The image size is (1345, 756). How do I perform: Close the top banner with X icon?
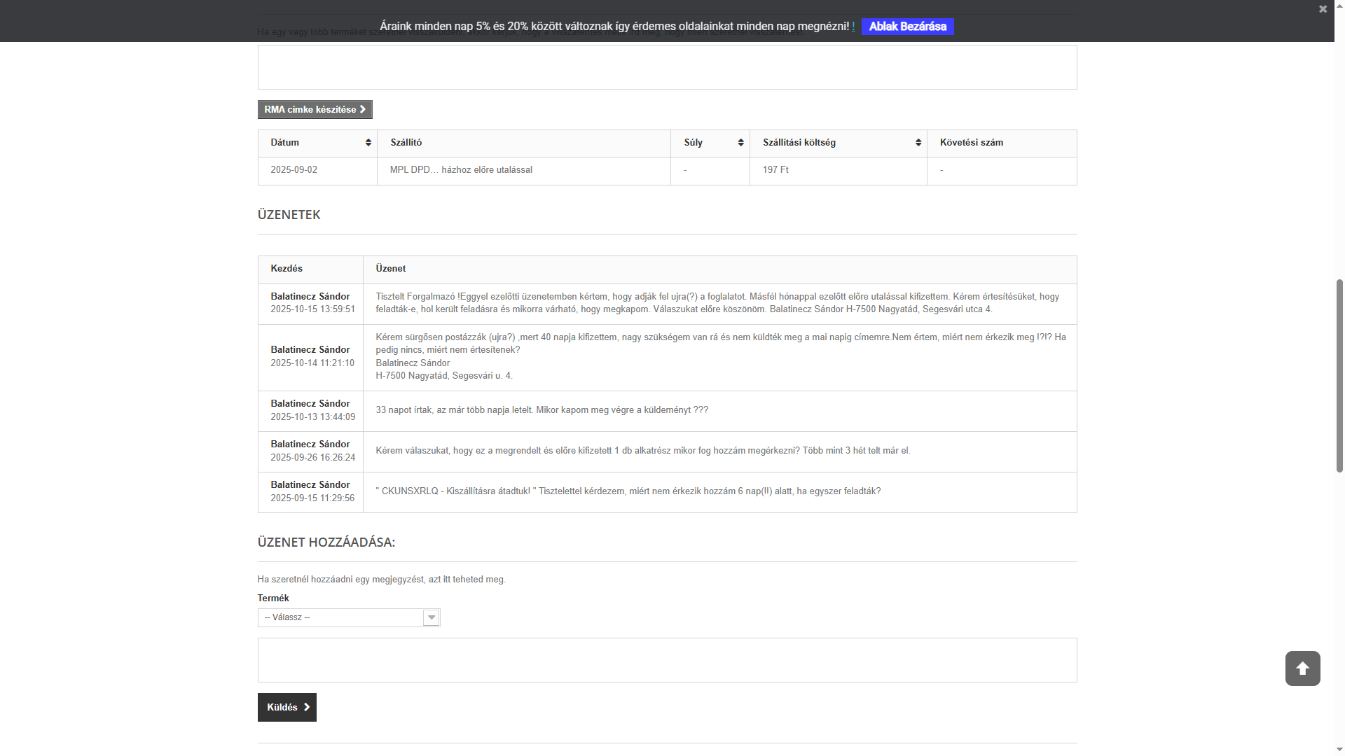1323,9
